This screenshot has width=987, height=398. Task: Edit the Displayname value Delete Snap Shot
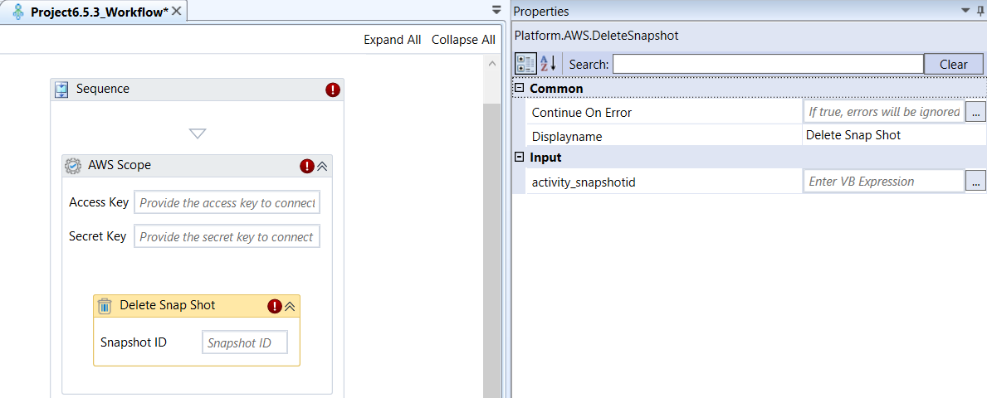(x=853, y=135)
